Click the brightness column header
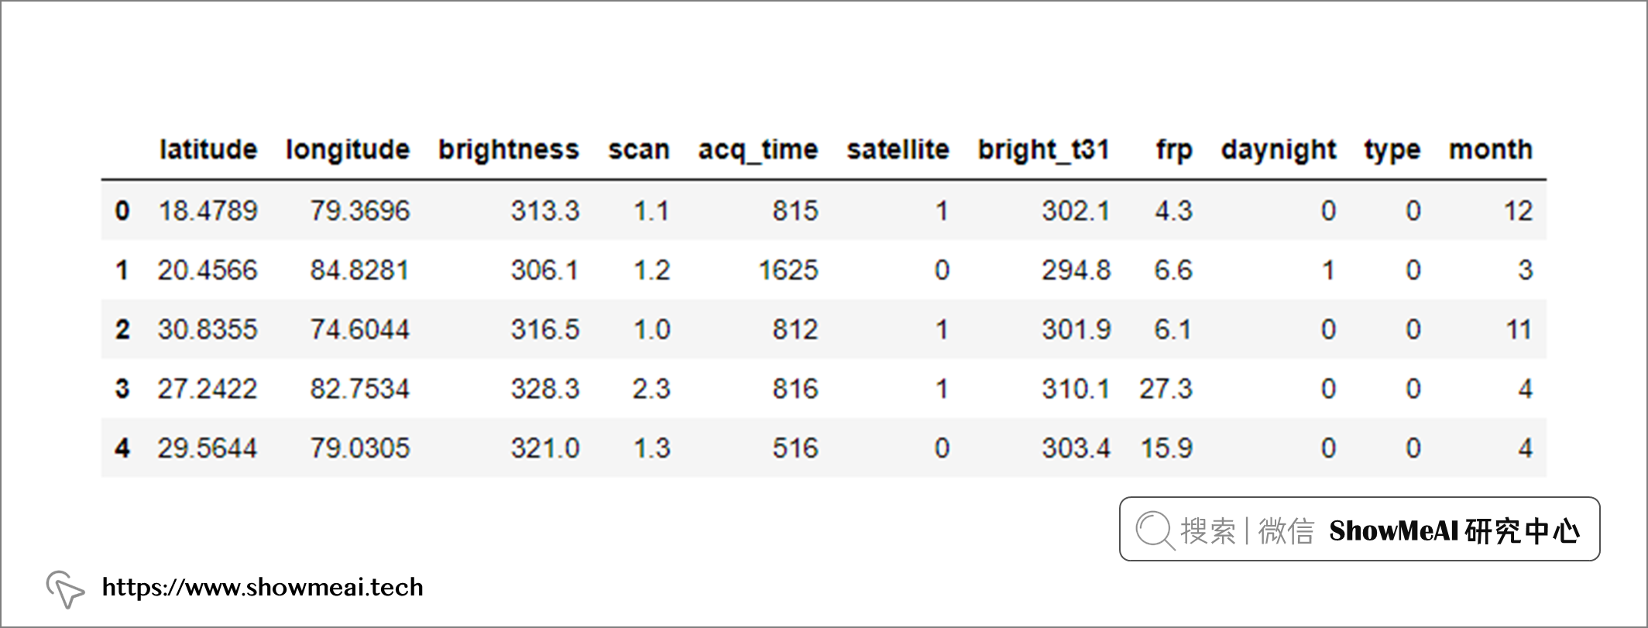This screenshot has width=1648, height=628. pyautogui.click(x=509, y=150)
